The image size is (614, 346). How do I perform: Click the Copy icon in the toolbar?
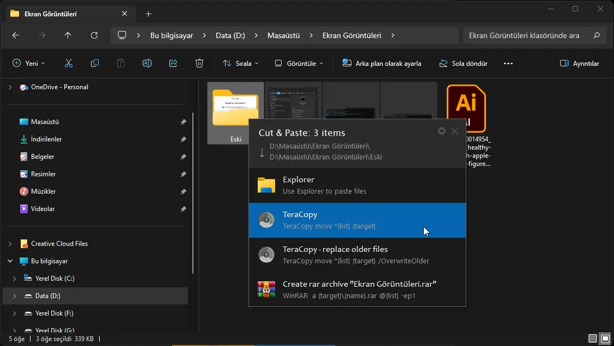click(x=94, y=63)
